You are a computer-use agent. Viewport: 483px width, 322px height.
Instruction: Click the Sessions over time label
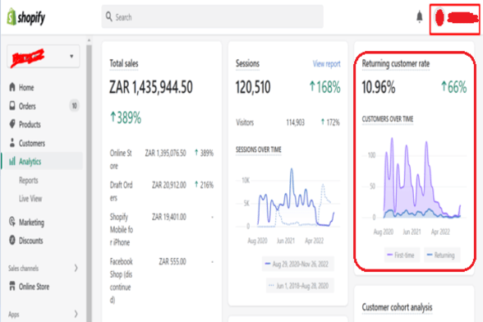259,149
